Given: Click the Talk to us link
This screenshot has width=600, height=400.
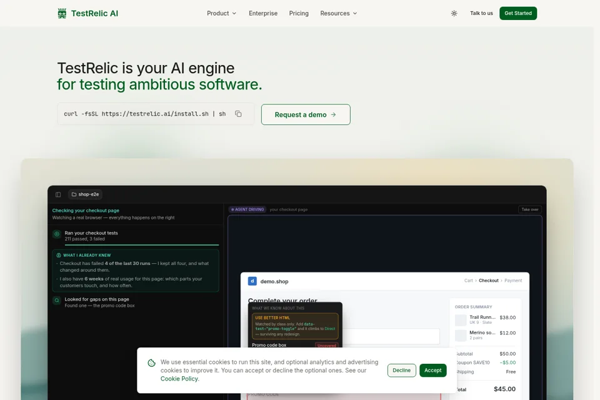Looking at the screenshot, I should coord(481,13).
